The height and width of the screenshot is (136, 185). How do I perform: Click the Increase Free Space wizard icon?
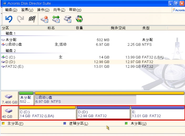point(56,19)
